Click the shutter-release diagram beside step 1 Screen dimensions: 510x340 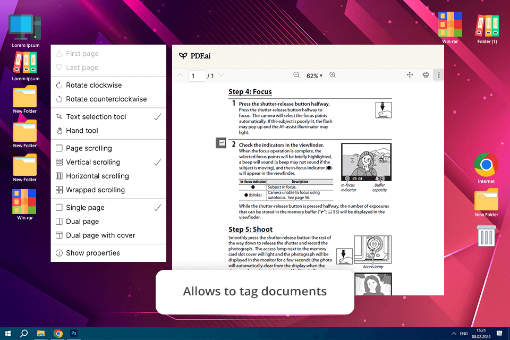pos(383,110)
